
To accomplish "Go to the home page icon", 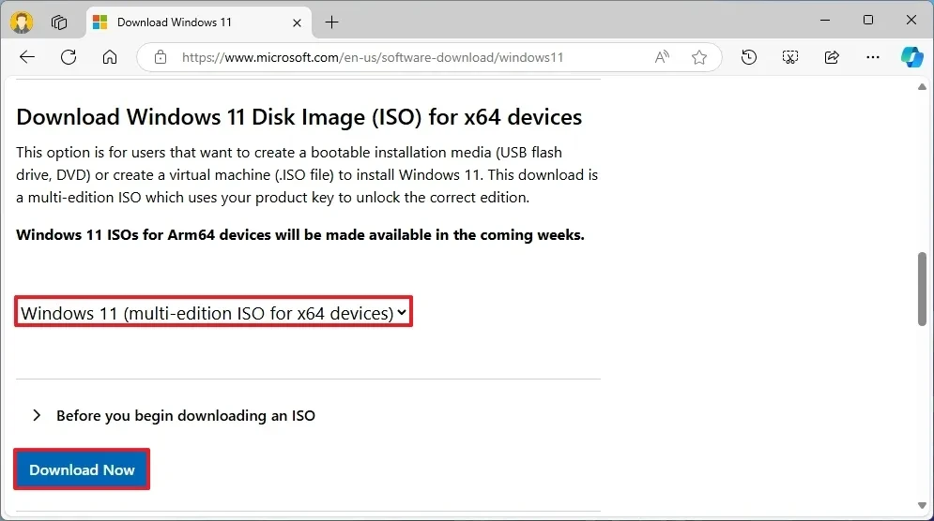I will (110, 57).
